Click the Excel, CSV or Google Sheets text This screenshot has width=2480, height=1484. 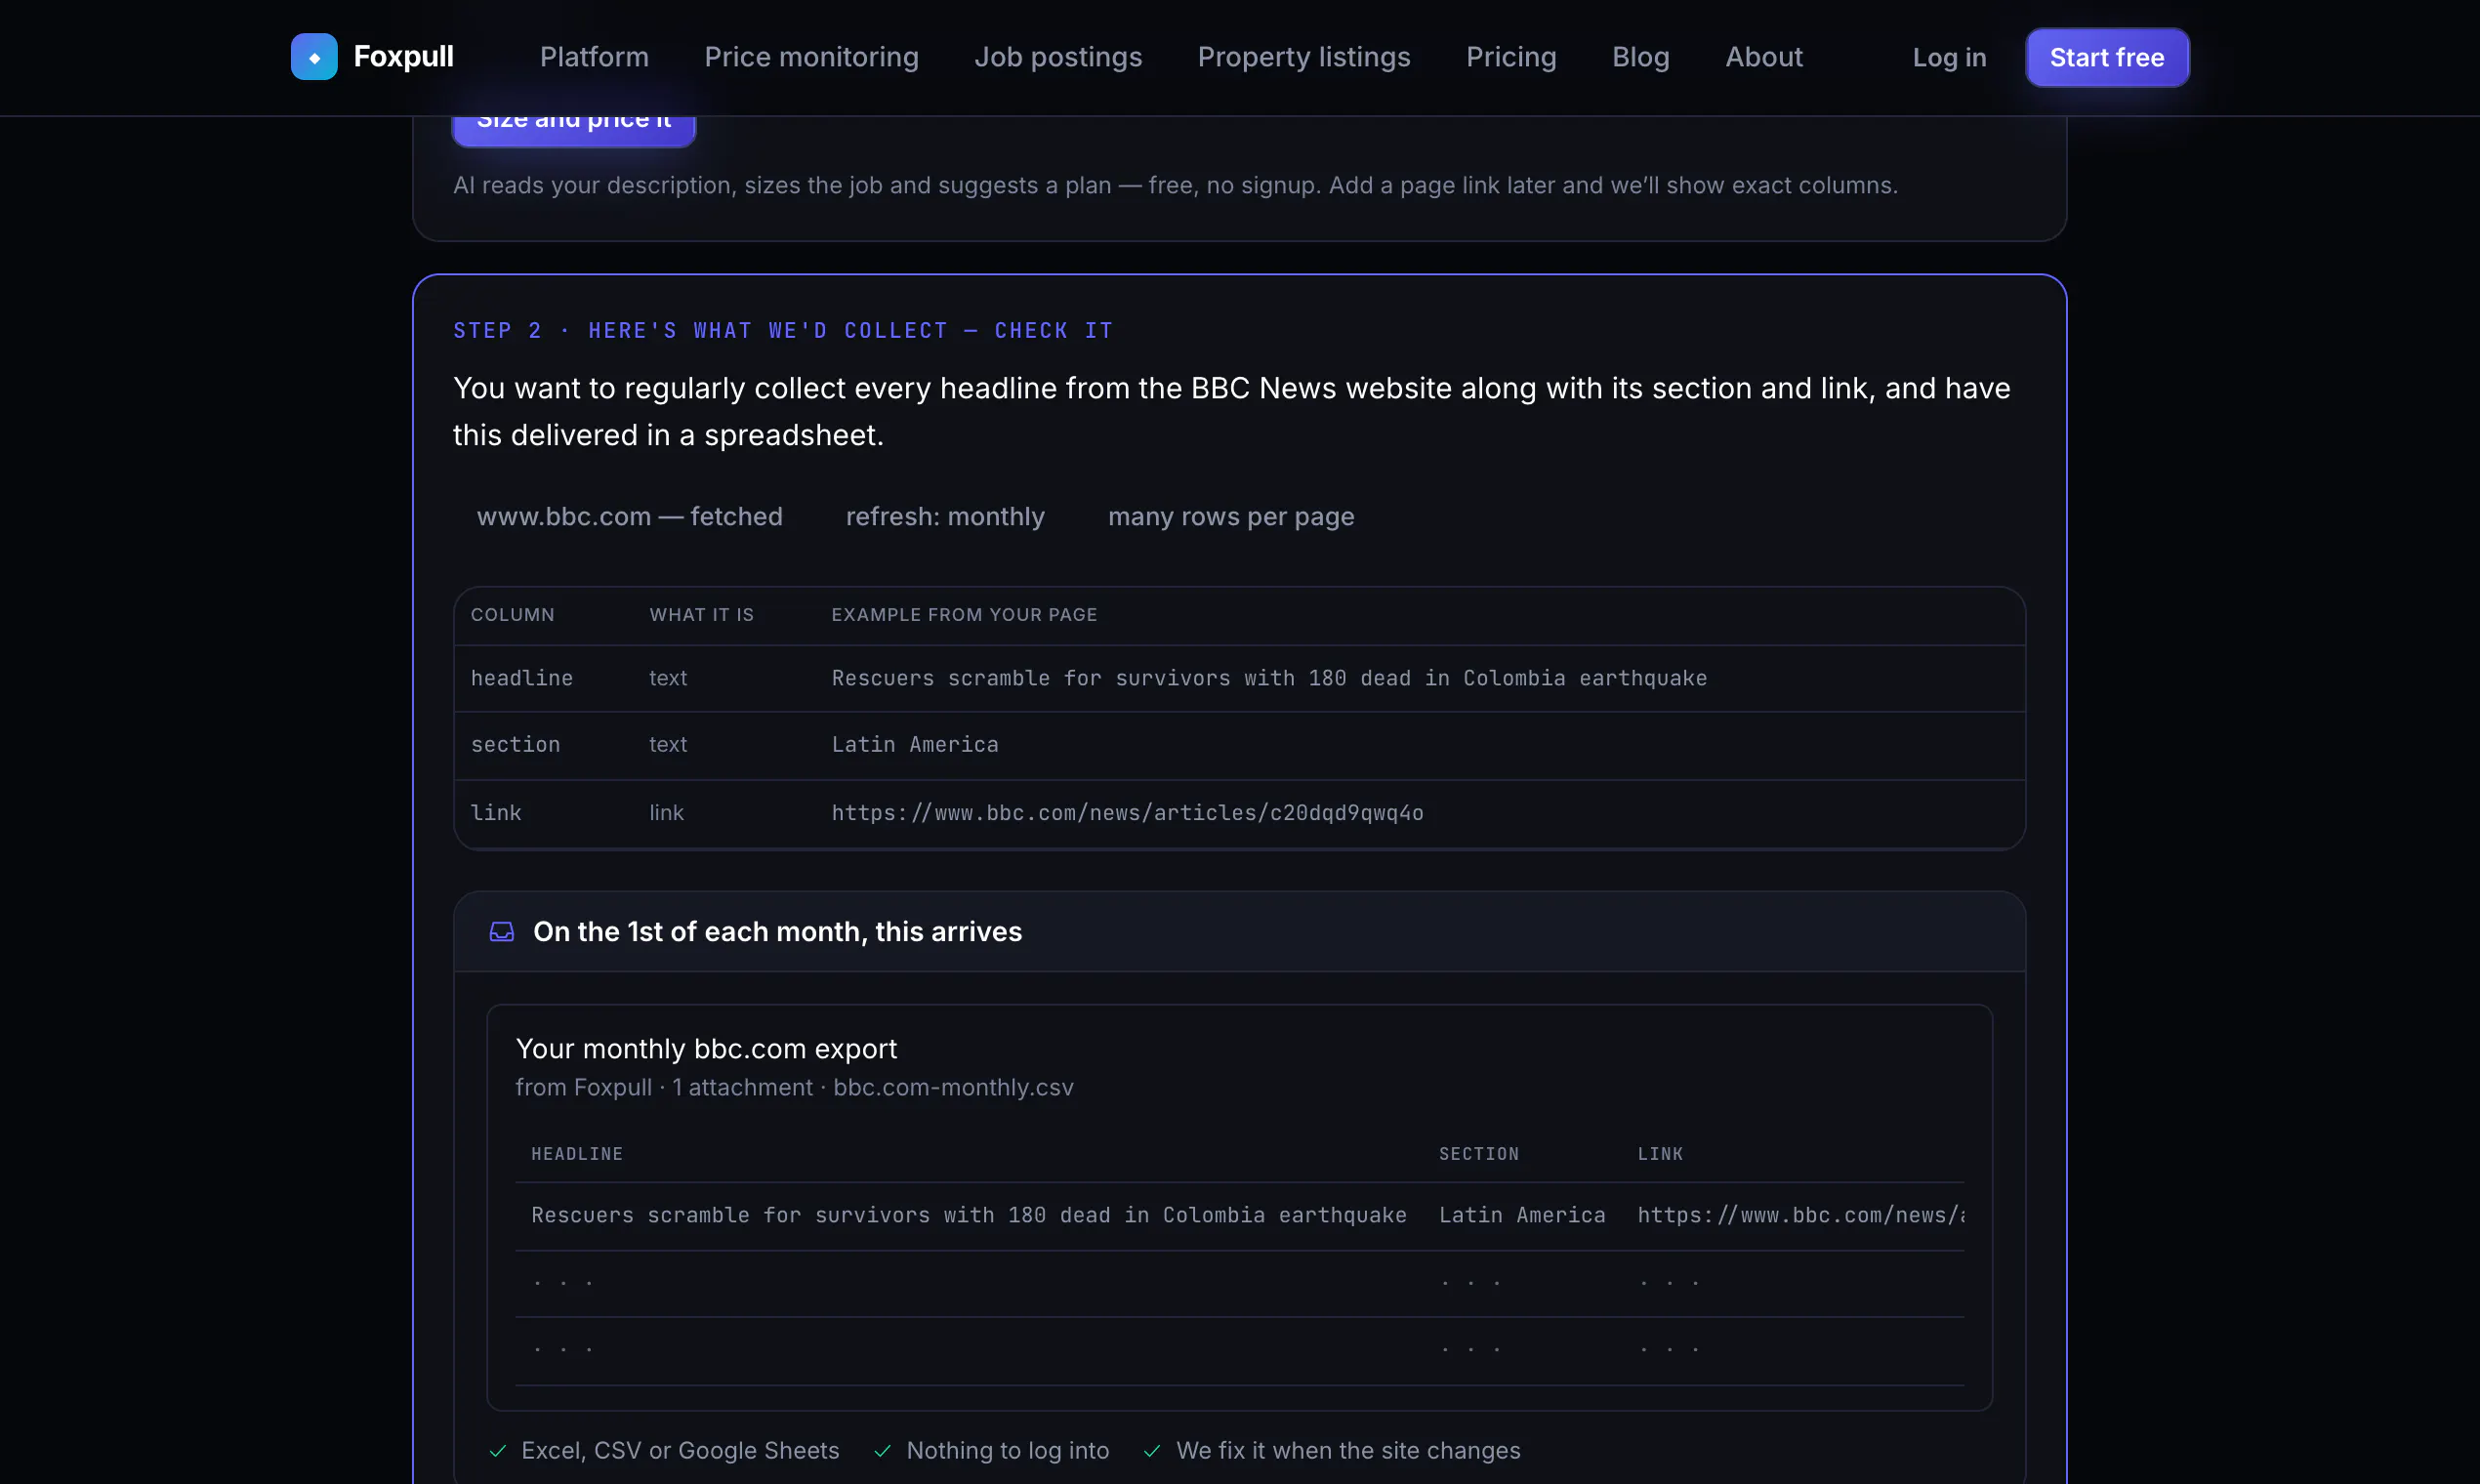[x=680, y=1451]
